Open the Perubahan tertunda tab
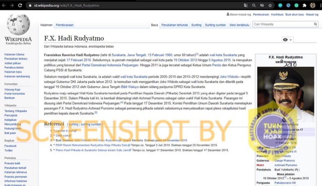This screenshot has width=322, height=186. point(174,25)
